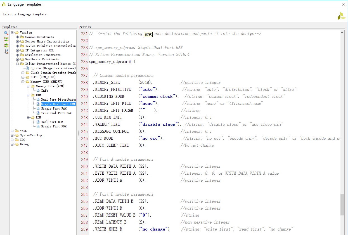Select the Info template under Memory File
Viewport: 348px width, 235px height.
(44, 91)
